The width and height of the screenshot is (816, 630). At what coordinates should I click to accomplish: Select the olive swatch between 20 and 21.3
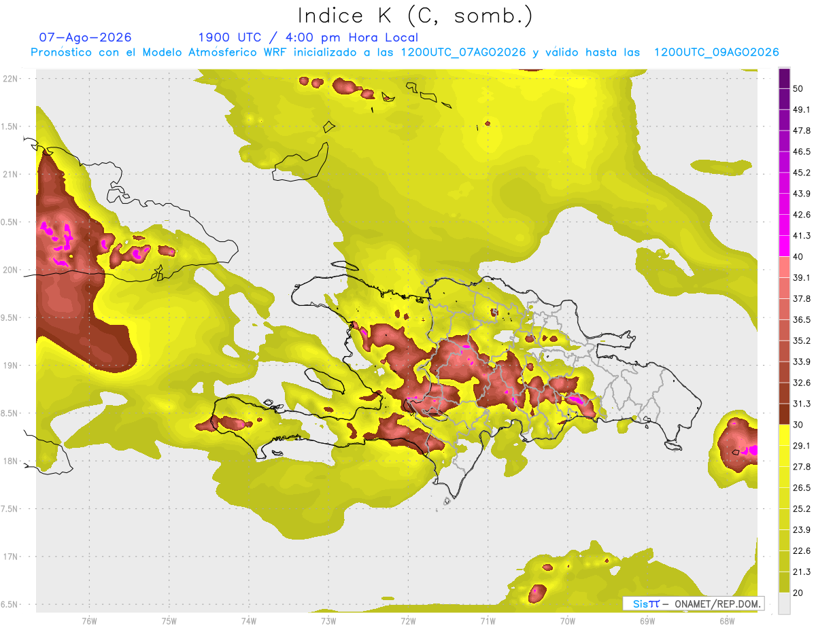tap(784, 582)
